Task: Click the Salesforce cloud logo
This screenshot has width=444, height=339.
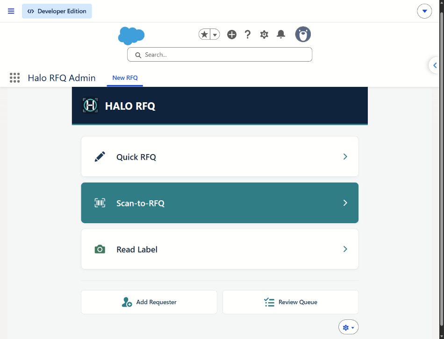Action: (x=131, y=35)
